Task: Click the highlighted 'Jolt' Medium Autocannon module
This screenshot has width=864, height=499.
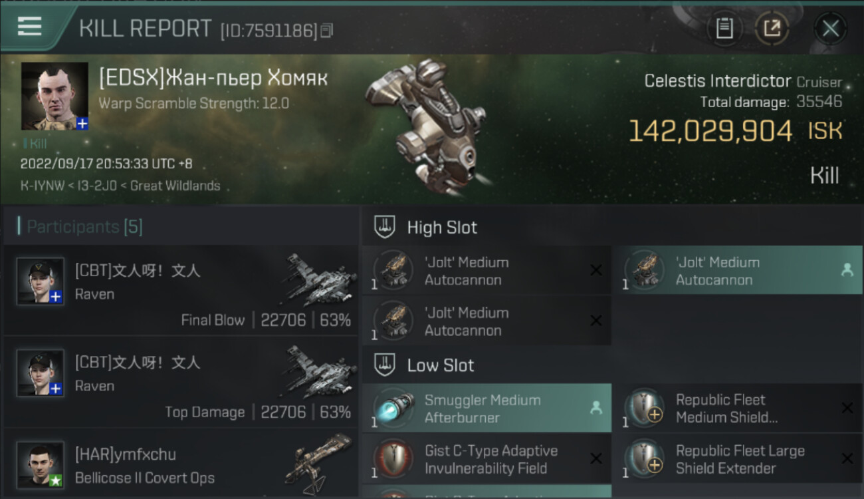Action: coord(736,271)
